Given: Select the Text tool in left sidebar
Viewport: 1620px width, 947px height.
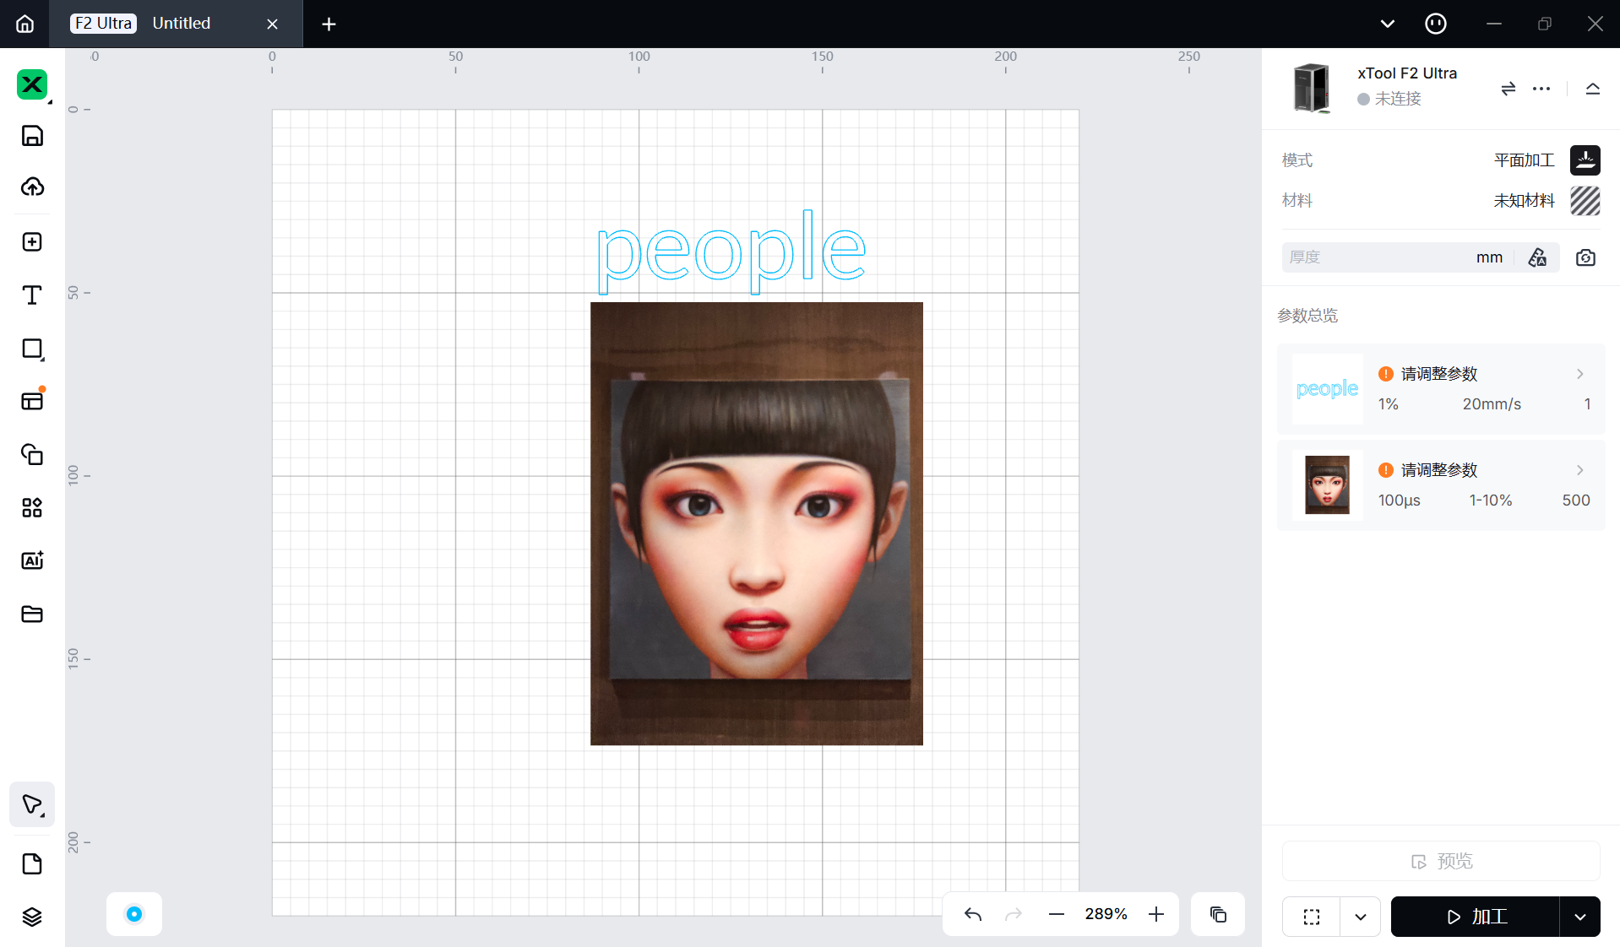Looking at the screenshot, I should (32, 295).
